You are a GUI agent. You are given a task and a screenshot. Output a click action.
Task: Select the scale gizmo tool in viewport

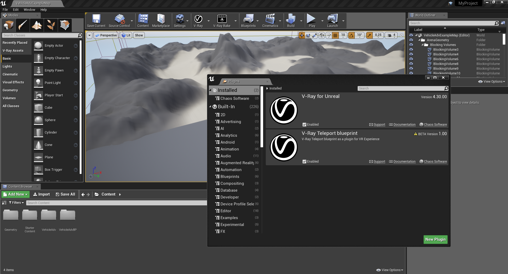pos(314,35)
